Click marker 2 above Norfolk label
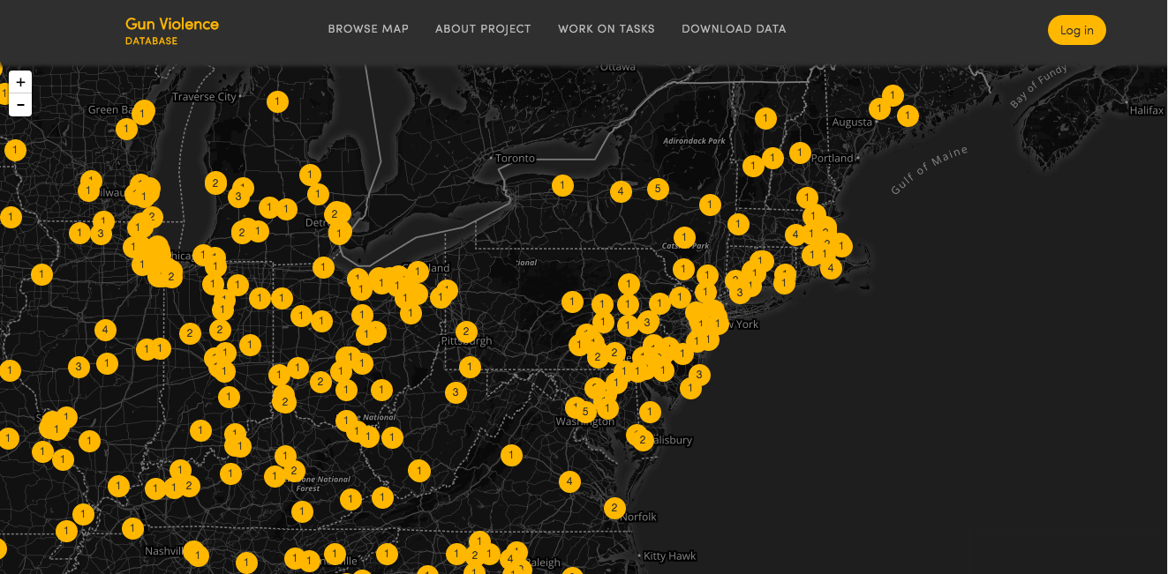The image size is (1168, 574). (x=614, y=508)
